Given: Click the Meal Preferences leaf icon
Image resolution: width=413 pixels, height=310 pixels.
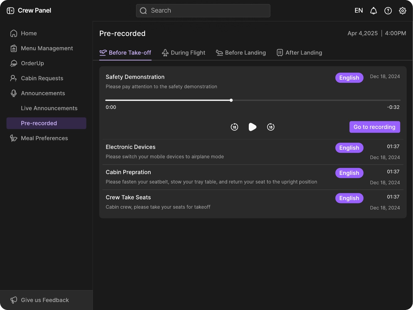Looking at the screenshot, I should (x=14, y=138).
